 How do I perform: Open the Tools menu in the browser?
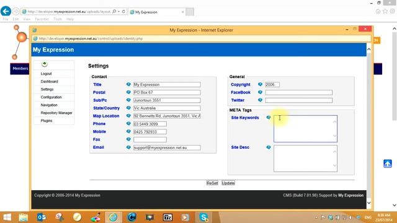[58, 19]
